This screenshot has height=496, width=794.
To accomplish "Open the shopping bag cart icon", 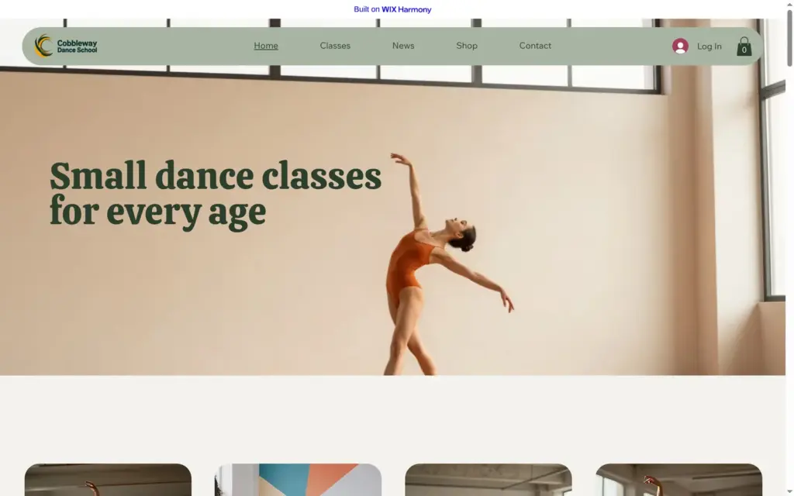I will click(x=744, y=46).
